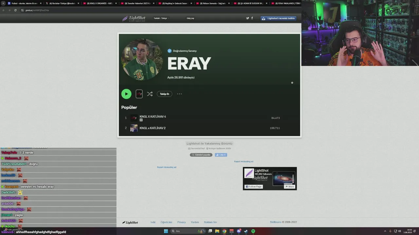The width and height of the screenshot is (419, 235).
Task: Expand the system tray hidden icons chevron
Action: (385, 231)
